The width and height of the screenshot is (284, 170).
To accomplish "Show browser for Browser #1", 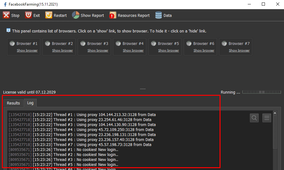I will click(x=27, y=51).
